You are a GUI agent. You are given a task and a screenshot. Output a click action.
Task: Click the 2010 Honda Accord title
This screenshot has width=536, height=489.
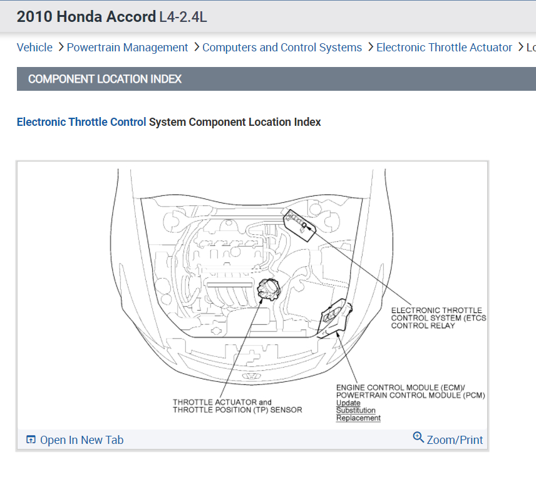coord(86,16)
